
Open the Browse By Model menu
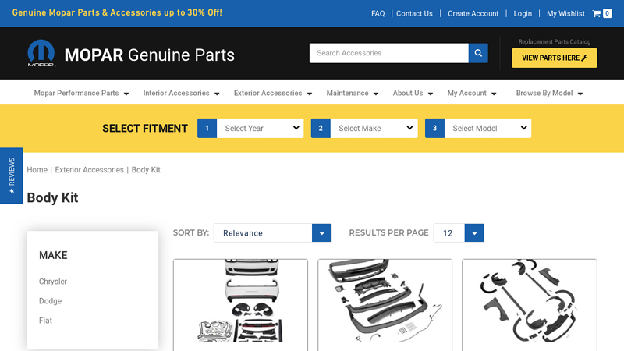(x=549, y=93)
